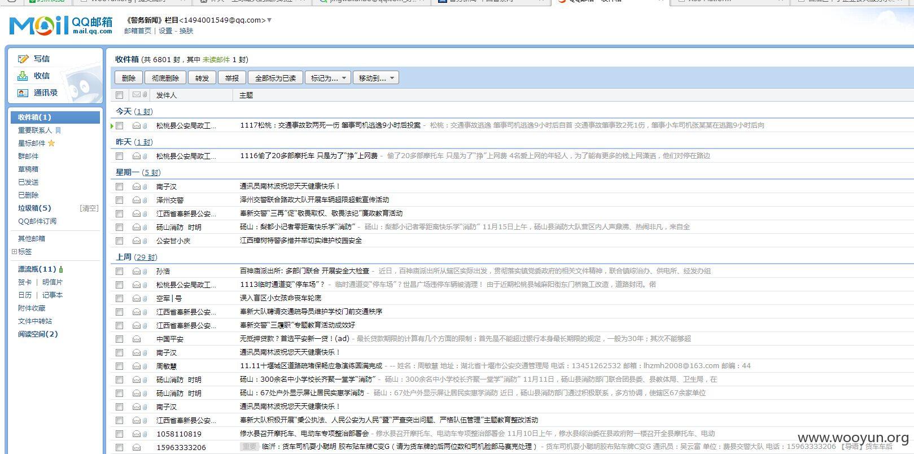Click the QQ Mail logo

(61, 25)
